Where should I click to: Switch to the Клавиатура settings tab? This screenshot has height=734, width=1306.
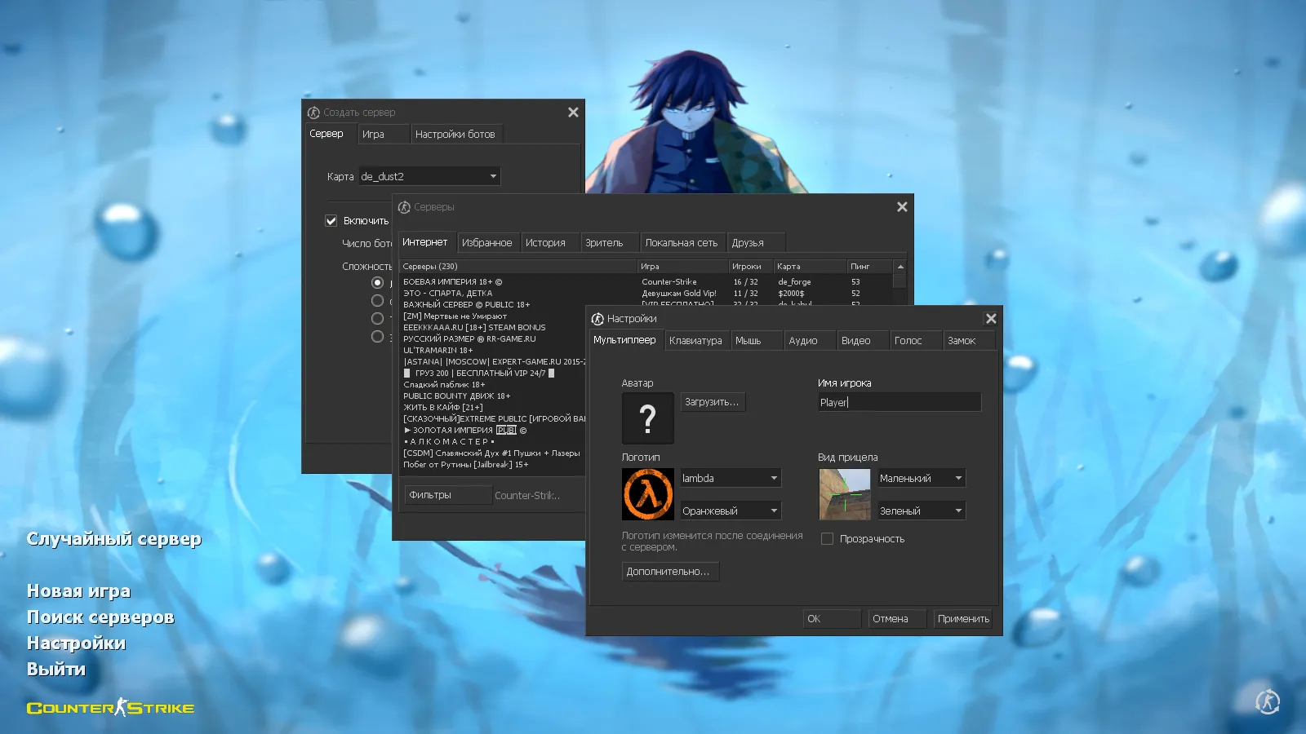click(695, 341)
